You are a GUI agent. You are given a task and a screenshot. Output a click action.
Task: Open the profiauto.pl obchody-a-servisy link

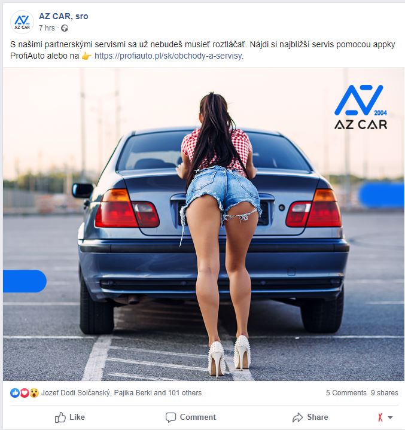[x=169, y=56]
